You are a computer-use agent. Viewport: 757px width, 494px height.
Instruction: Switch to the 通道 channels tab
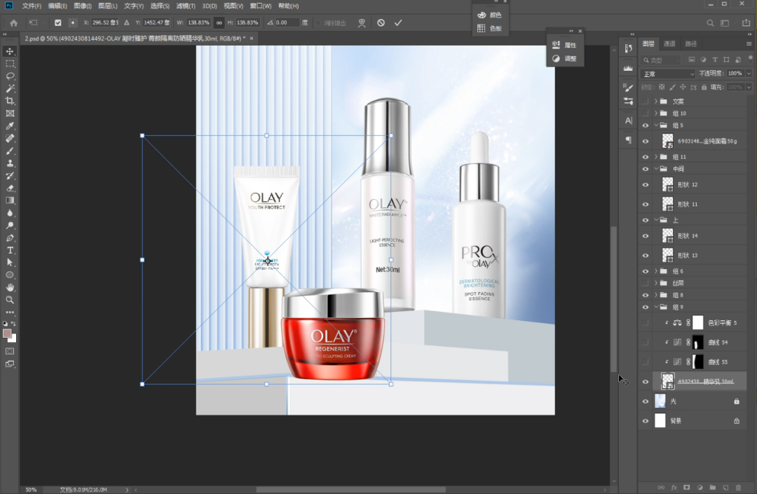(x=669, y=44)
